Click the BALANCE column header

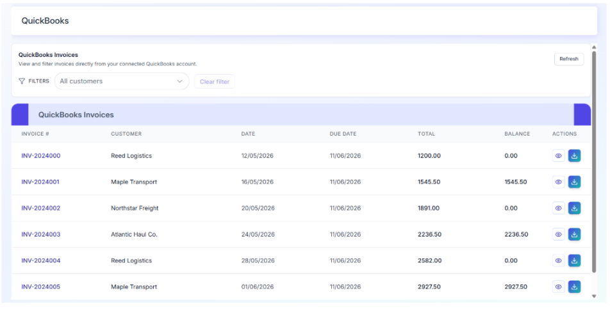[x=517, y=134]
